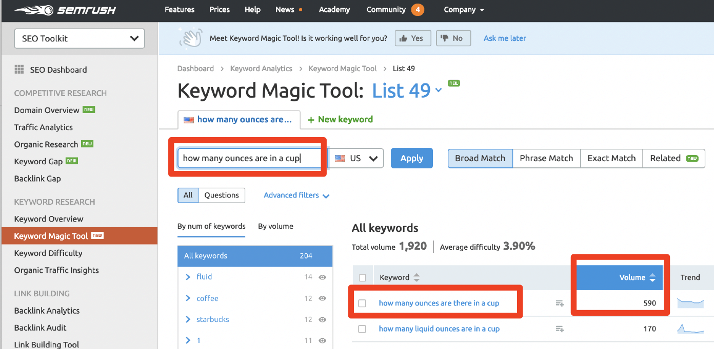Click trend sparkline for 590 volume row
The width and height of the screenshot is (714, 349).
coord(690,303)
